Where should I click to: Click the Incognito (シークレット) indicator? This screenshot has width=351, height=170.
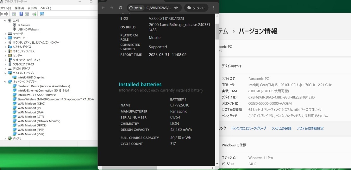[196, 8]
